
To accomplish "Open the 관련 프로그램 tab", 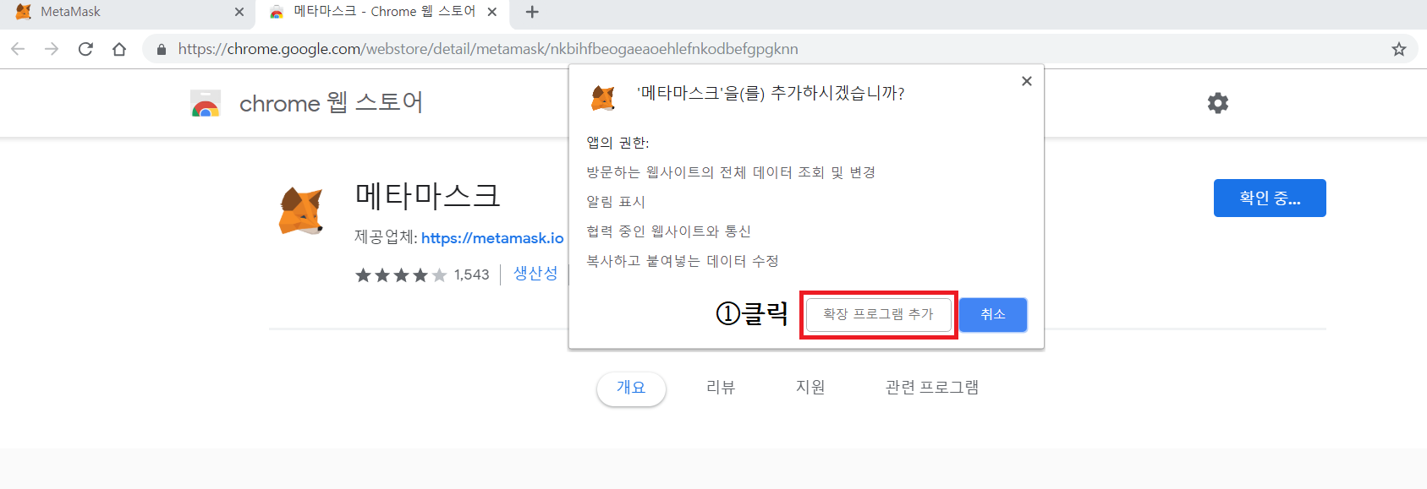I will 932,388.
